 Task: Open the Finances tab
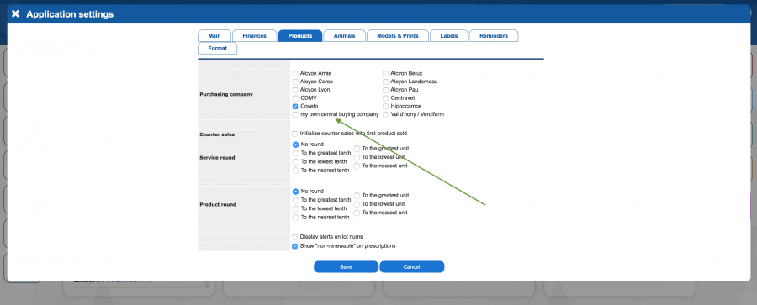tap(254, 36)
